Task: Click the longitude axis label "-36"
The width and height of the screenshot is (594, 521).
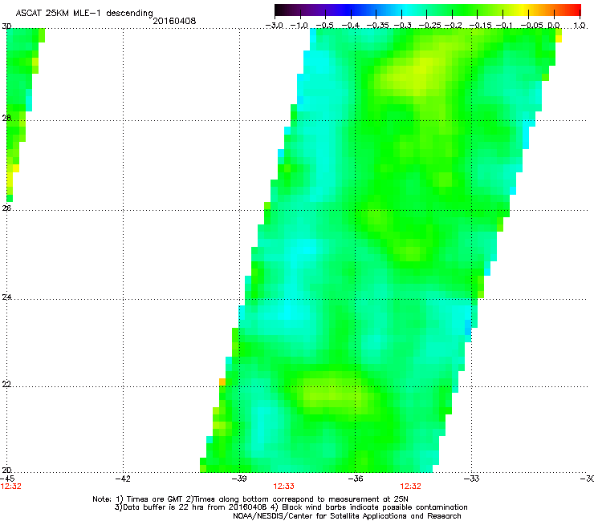Action: coord(356,479)
